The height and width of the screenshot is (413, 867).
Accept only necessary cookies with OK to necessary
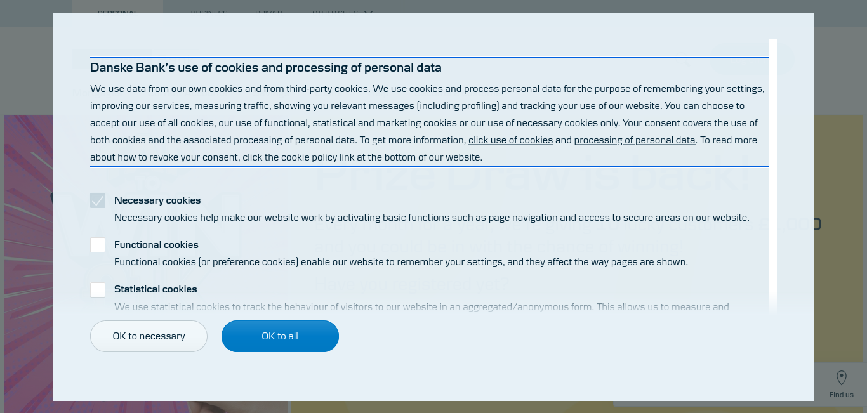pos(149,336)
